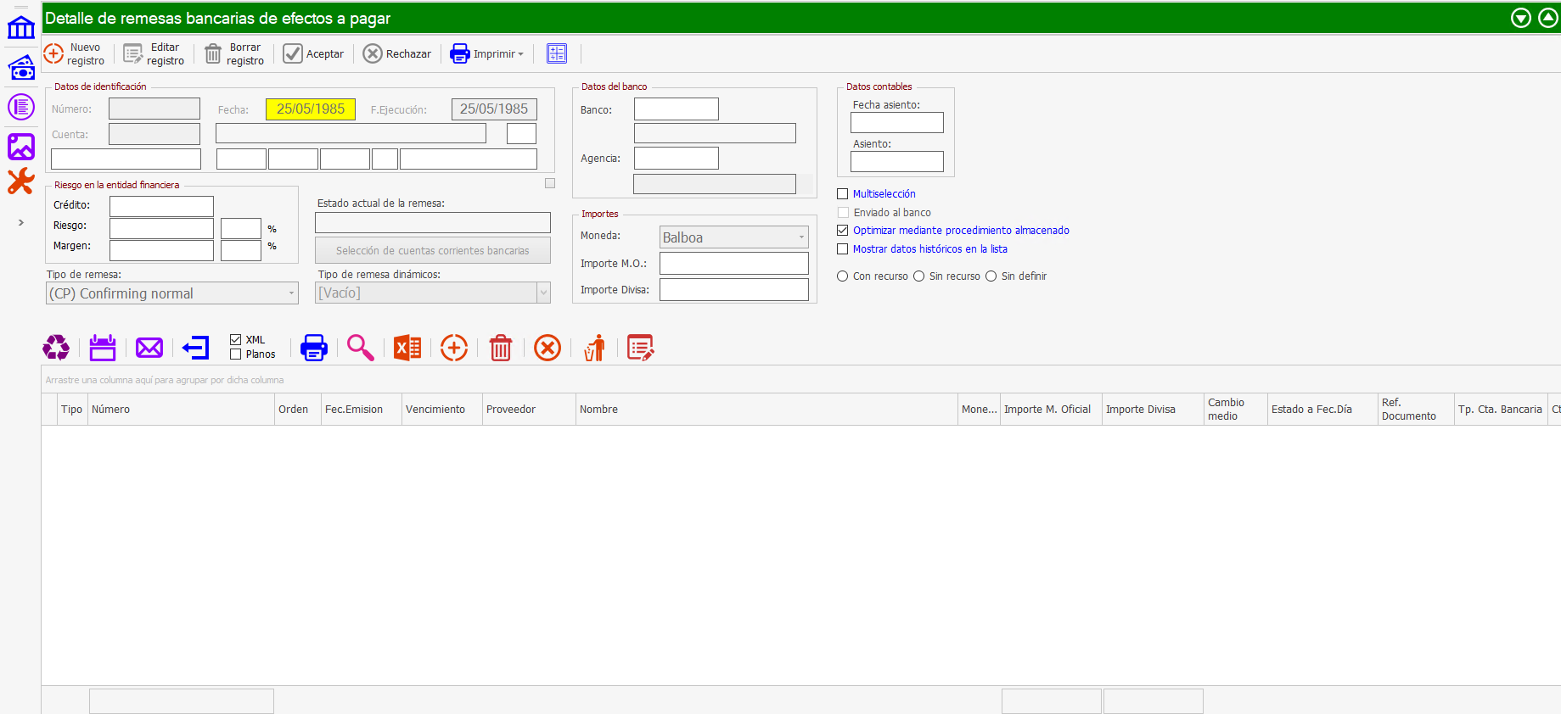Open the Tipo de remesa dropdown
The height and width of the screenshot is (714, 1561).
click(291, 293)
